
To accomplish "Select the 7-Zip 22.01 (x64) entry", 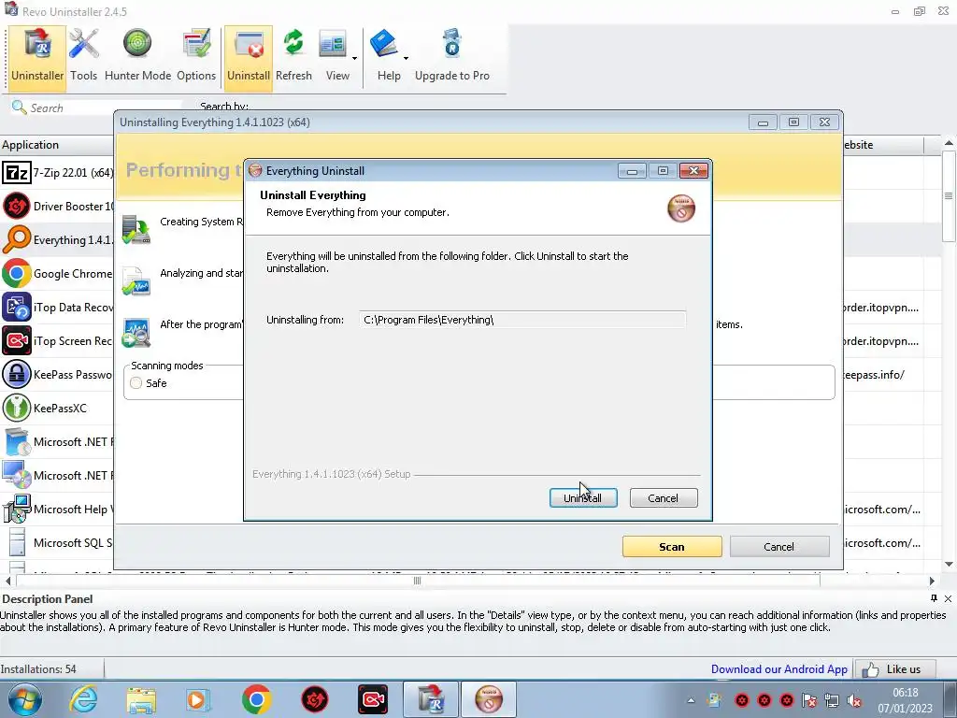I will 57,173.
